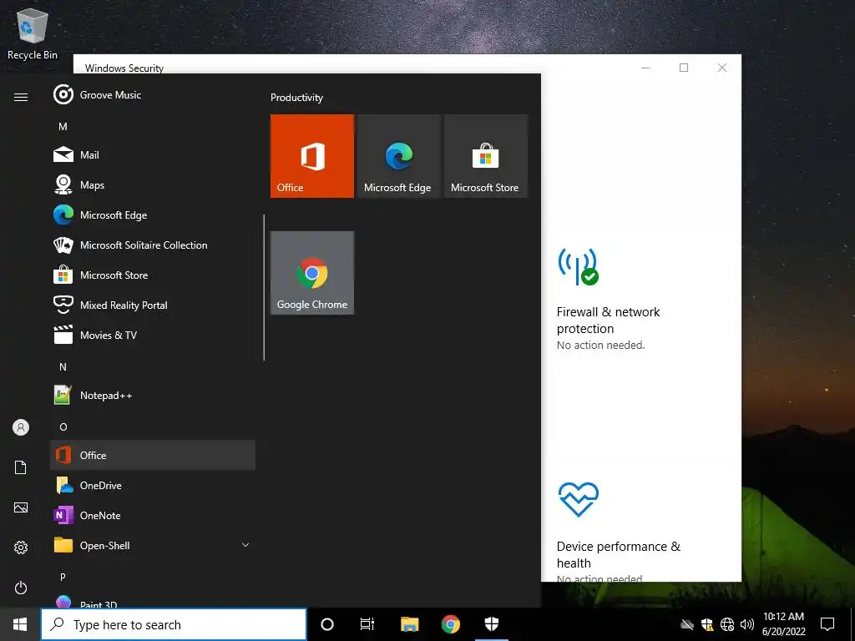This screenshot has width=855, height=641.
Task: Click the Windows Security tray shield with warning
Action: pos(707,624)
